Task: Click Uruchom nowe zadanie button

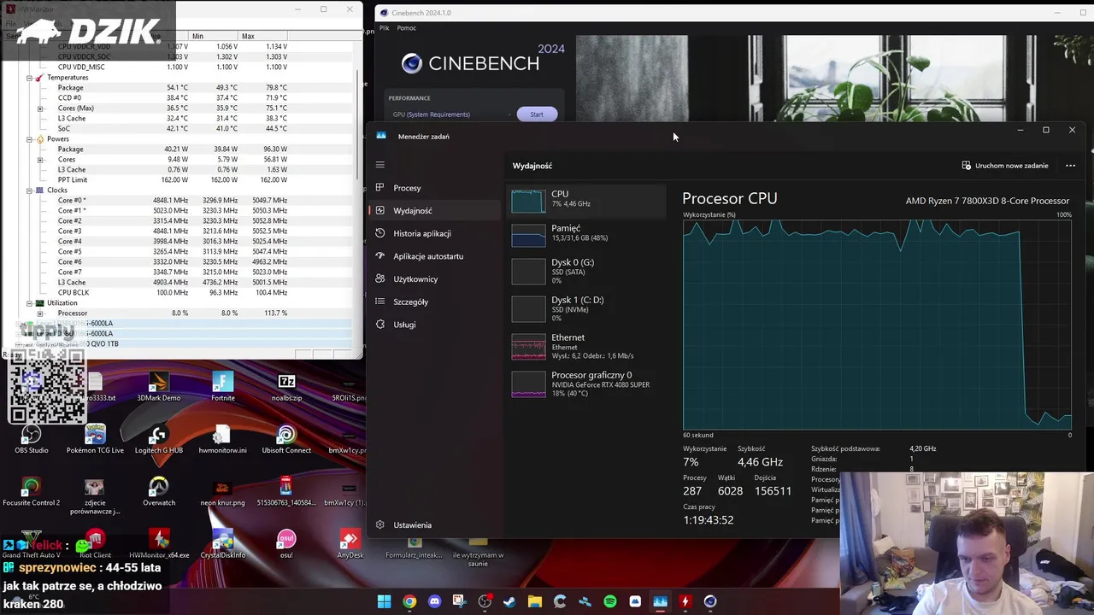Action: point(1005,166)
